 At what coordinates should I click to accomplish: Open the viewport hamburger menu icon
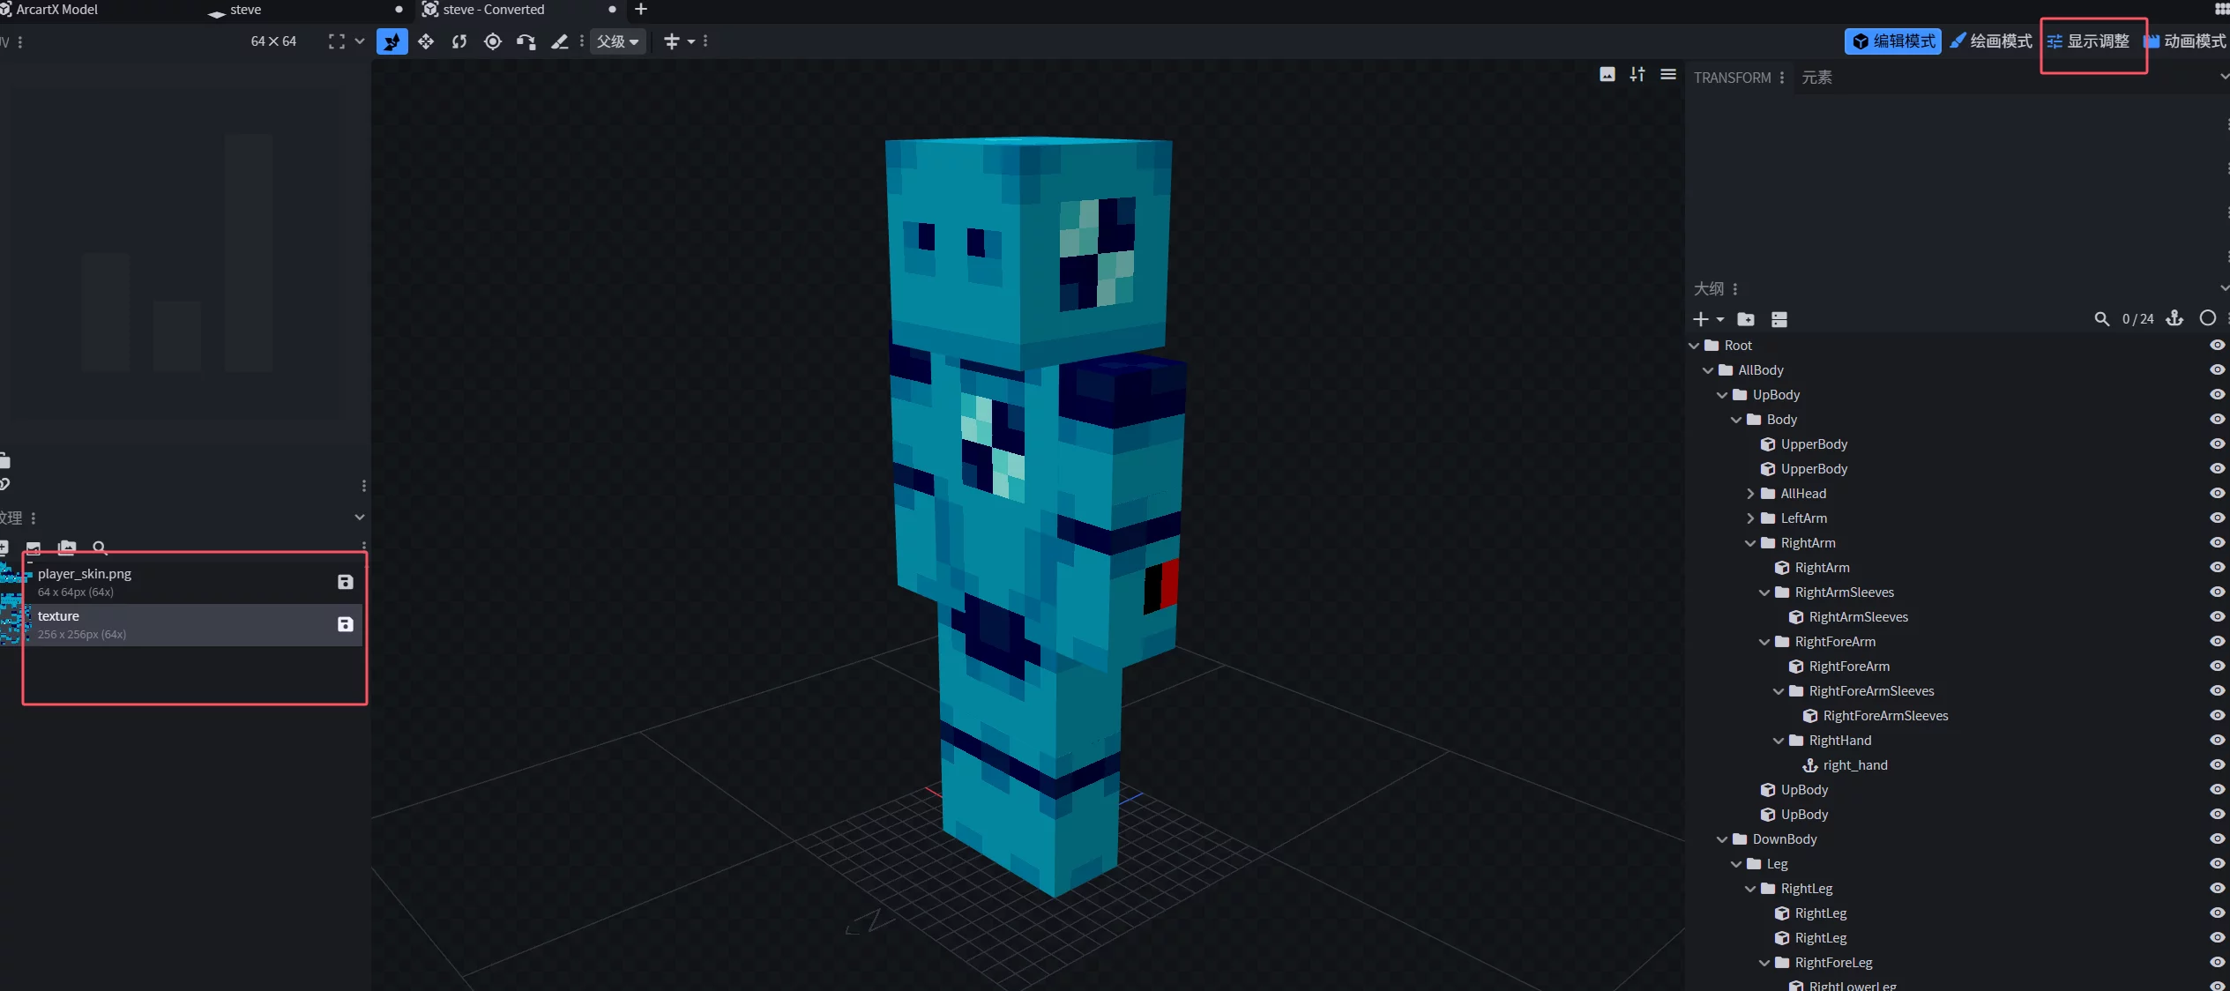pyautogui.click(x=1667, y=75)
